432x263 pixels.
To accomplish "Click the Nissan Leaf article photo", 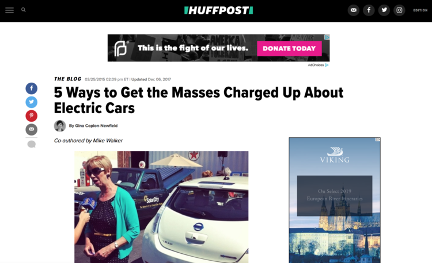I will point(161,207).
